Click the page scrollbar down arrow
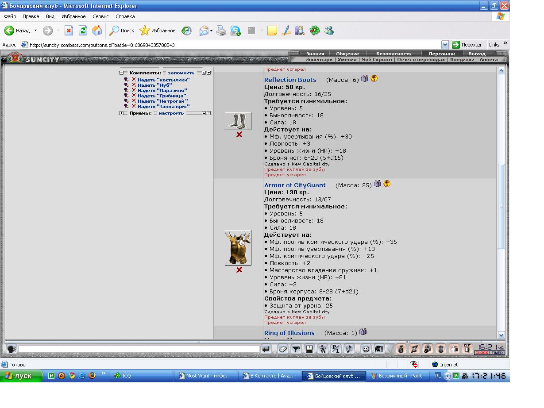 502,335
